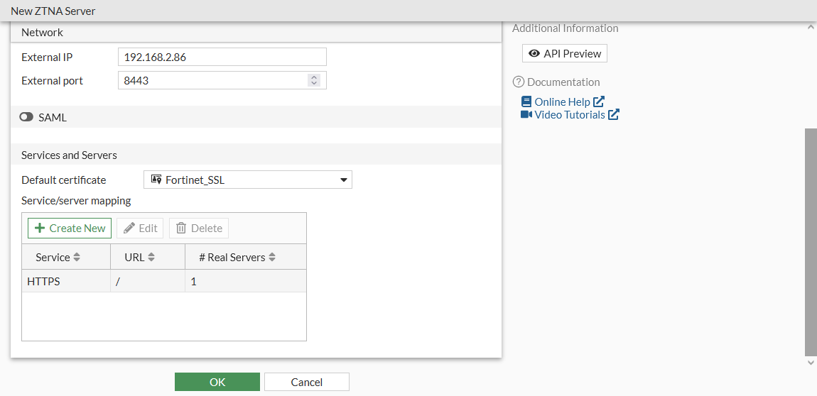Screen dimensions: 817x396
Task: Click external link icon beside Online Help
Action: coord(599,102)
